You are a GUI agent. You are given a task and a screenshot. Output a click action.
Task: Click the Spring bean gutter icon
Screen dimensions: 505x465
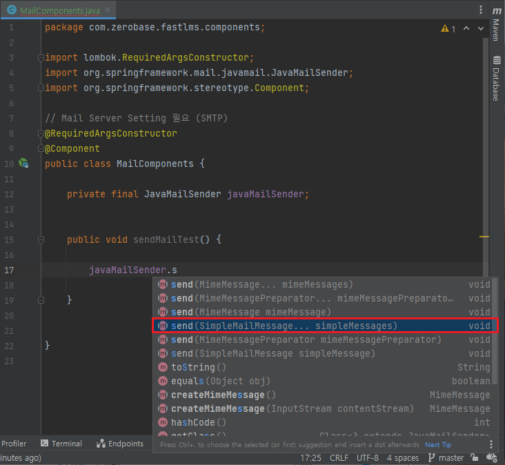tap(24, 164)
